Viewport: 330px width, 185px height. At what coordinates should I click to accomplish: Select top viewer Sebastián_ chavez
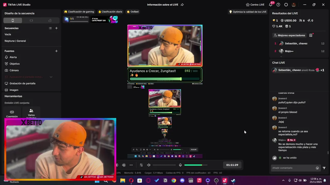299,43
